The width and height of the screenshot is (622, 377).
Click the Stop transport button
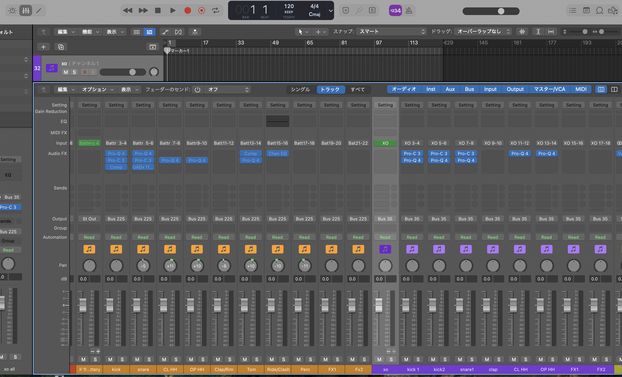pyautogui.click(x=158, y=11)
